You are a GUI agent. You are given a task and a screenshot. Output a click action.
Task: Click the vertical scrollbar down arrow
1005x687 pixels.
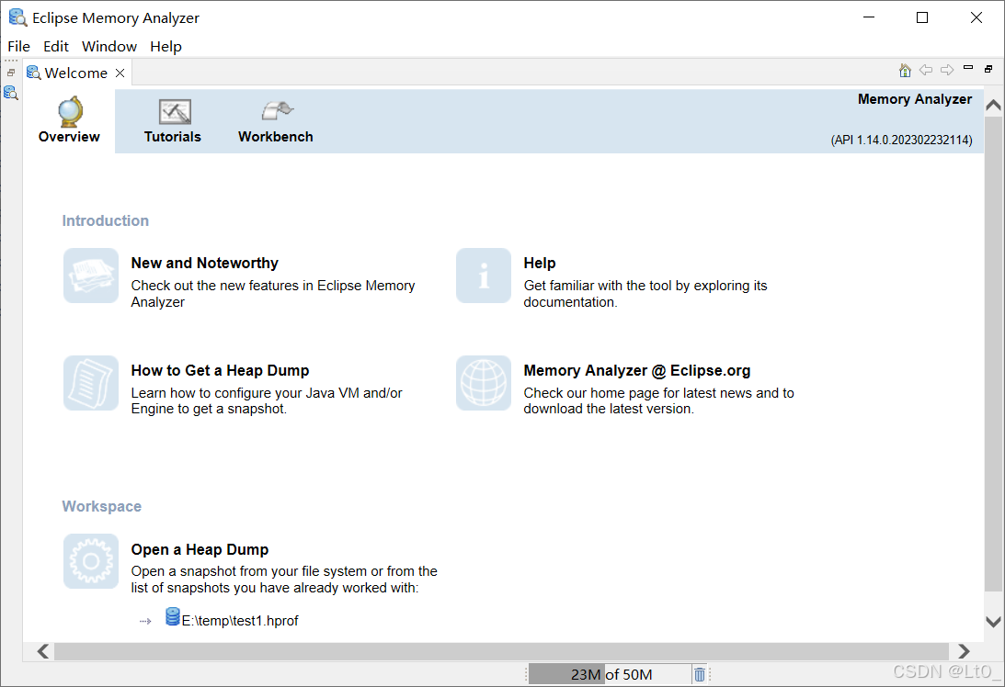(x=993, y=621)
